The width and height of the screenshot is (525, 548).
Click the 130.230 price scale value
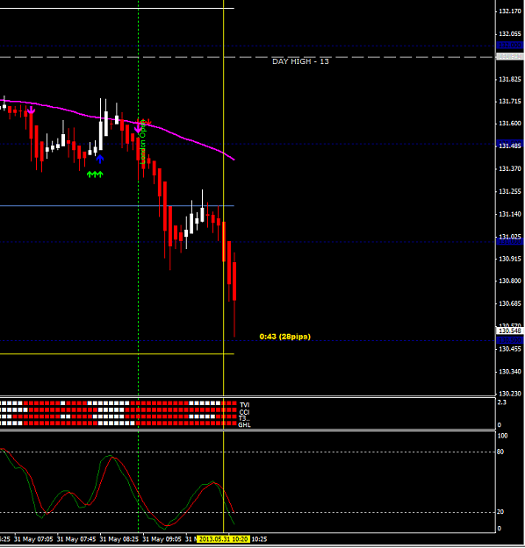(510, 394)
